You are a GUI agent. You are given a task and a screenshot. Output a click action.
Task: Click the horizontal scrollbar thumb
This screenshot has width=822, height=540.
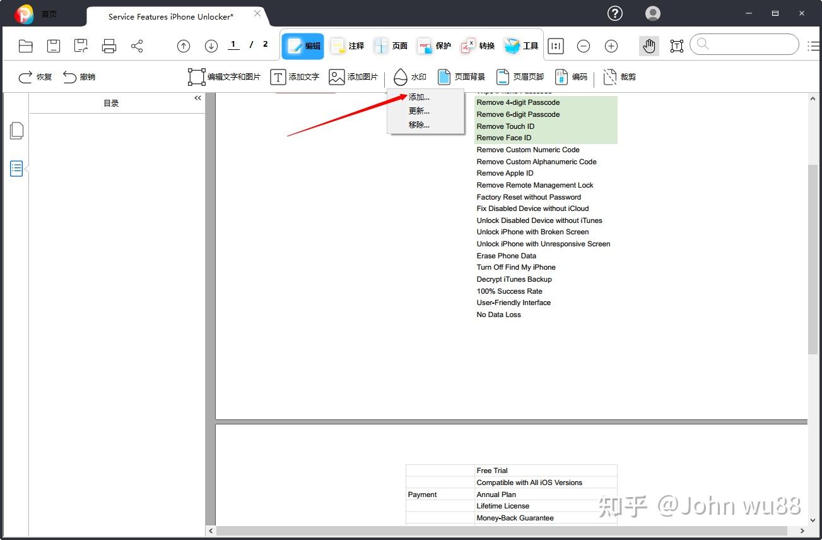point(502,531)
